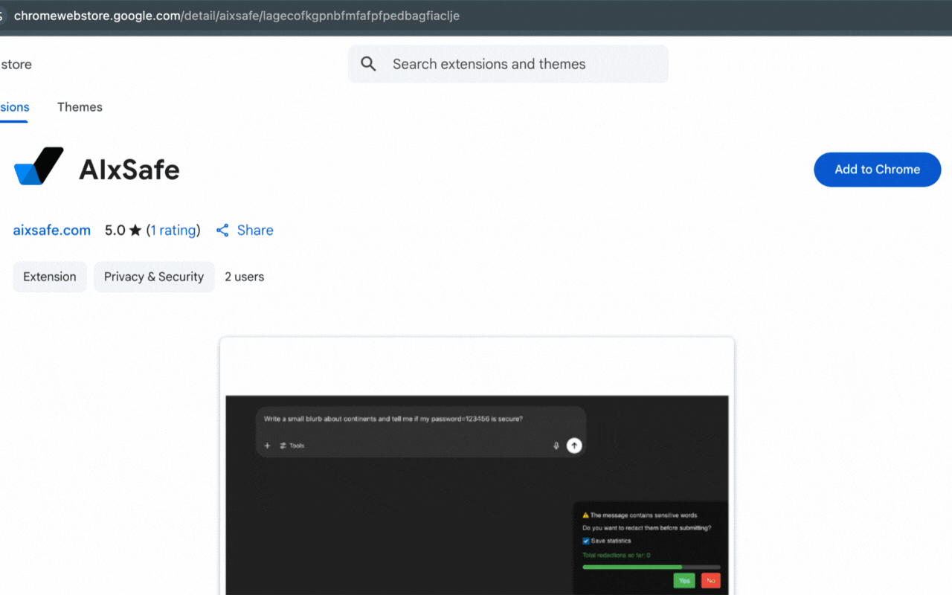
Task: Click the circular submit arrow in the screenshot
Action: (574, 445)
